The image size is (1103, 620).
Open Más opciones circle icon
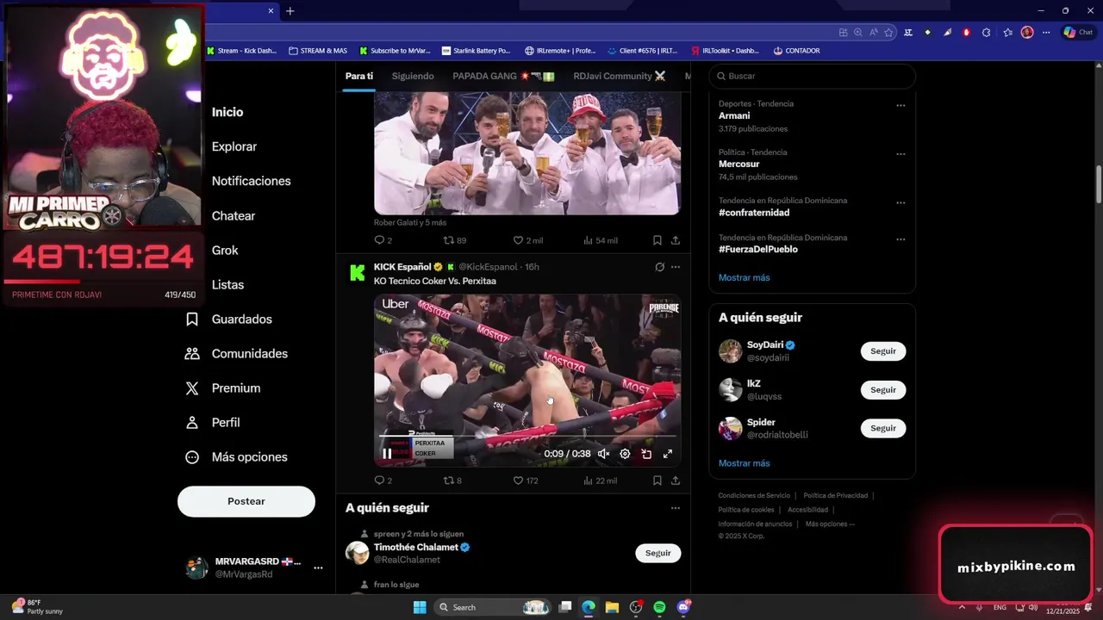pos(192,456)
